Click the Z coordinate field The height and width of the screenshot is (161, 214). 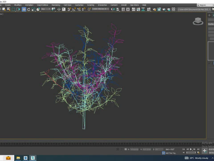(x=159, y=149)
